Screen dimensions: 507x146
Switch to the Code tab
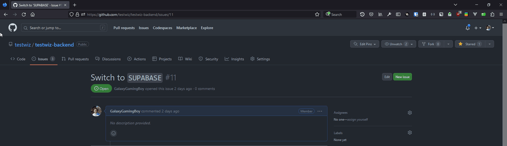point(18,59)
